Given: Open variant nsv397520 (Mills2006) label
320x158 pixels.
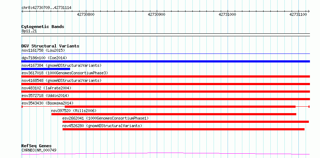Looking at the screenshot, I should coord(74,111).
